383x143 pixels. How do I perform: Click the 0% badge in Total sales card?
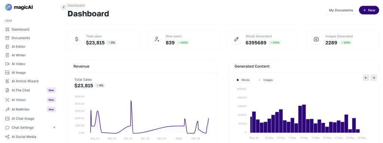111,43
